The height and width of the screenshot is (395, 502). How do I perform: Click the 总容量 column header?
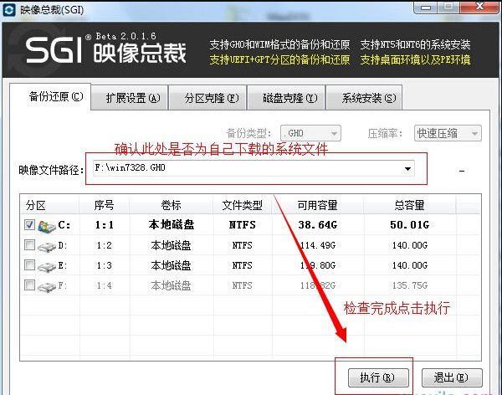[x=409, y=205]
